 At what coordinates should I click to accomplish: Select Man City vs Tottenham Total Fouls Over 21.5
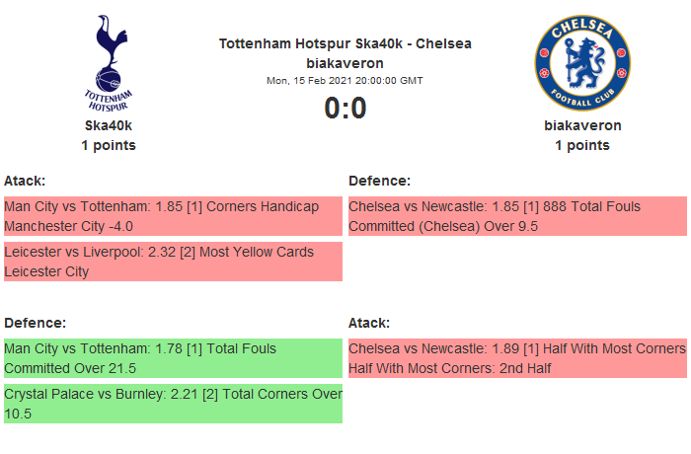173,358
